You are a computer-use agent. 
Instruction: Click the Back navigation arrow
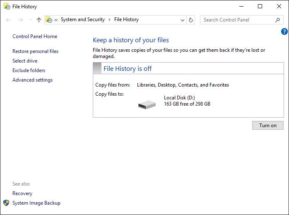[8, 20]
